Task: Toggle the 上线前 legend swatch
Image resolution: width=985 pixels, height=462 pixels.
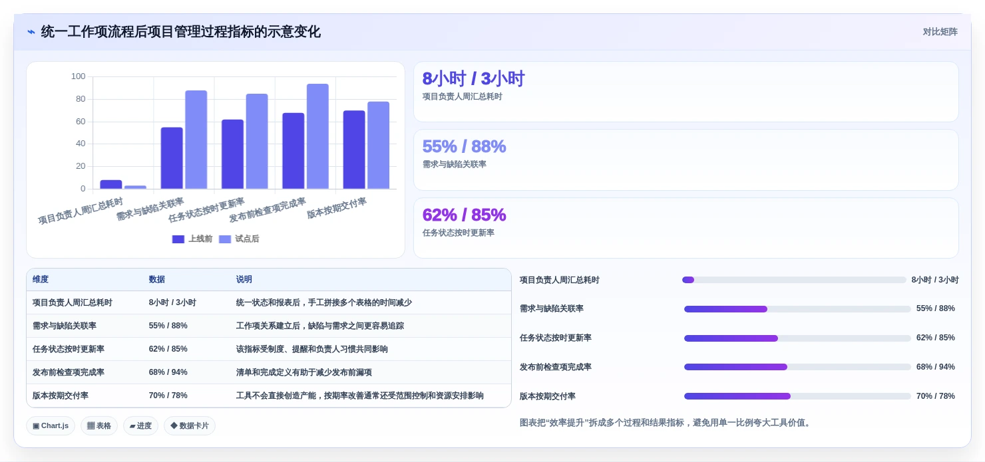Action: coord(178,239)
